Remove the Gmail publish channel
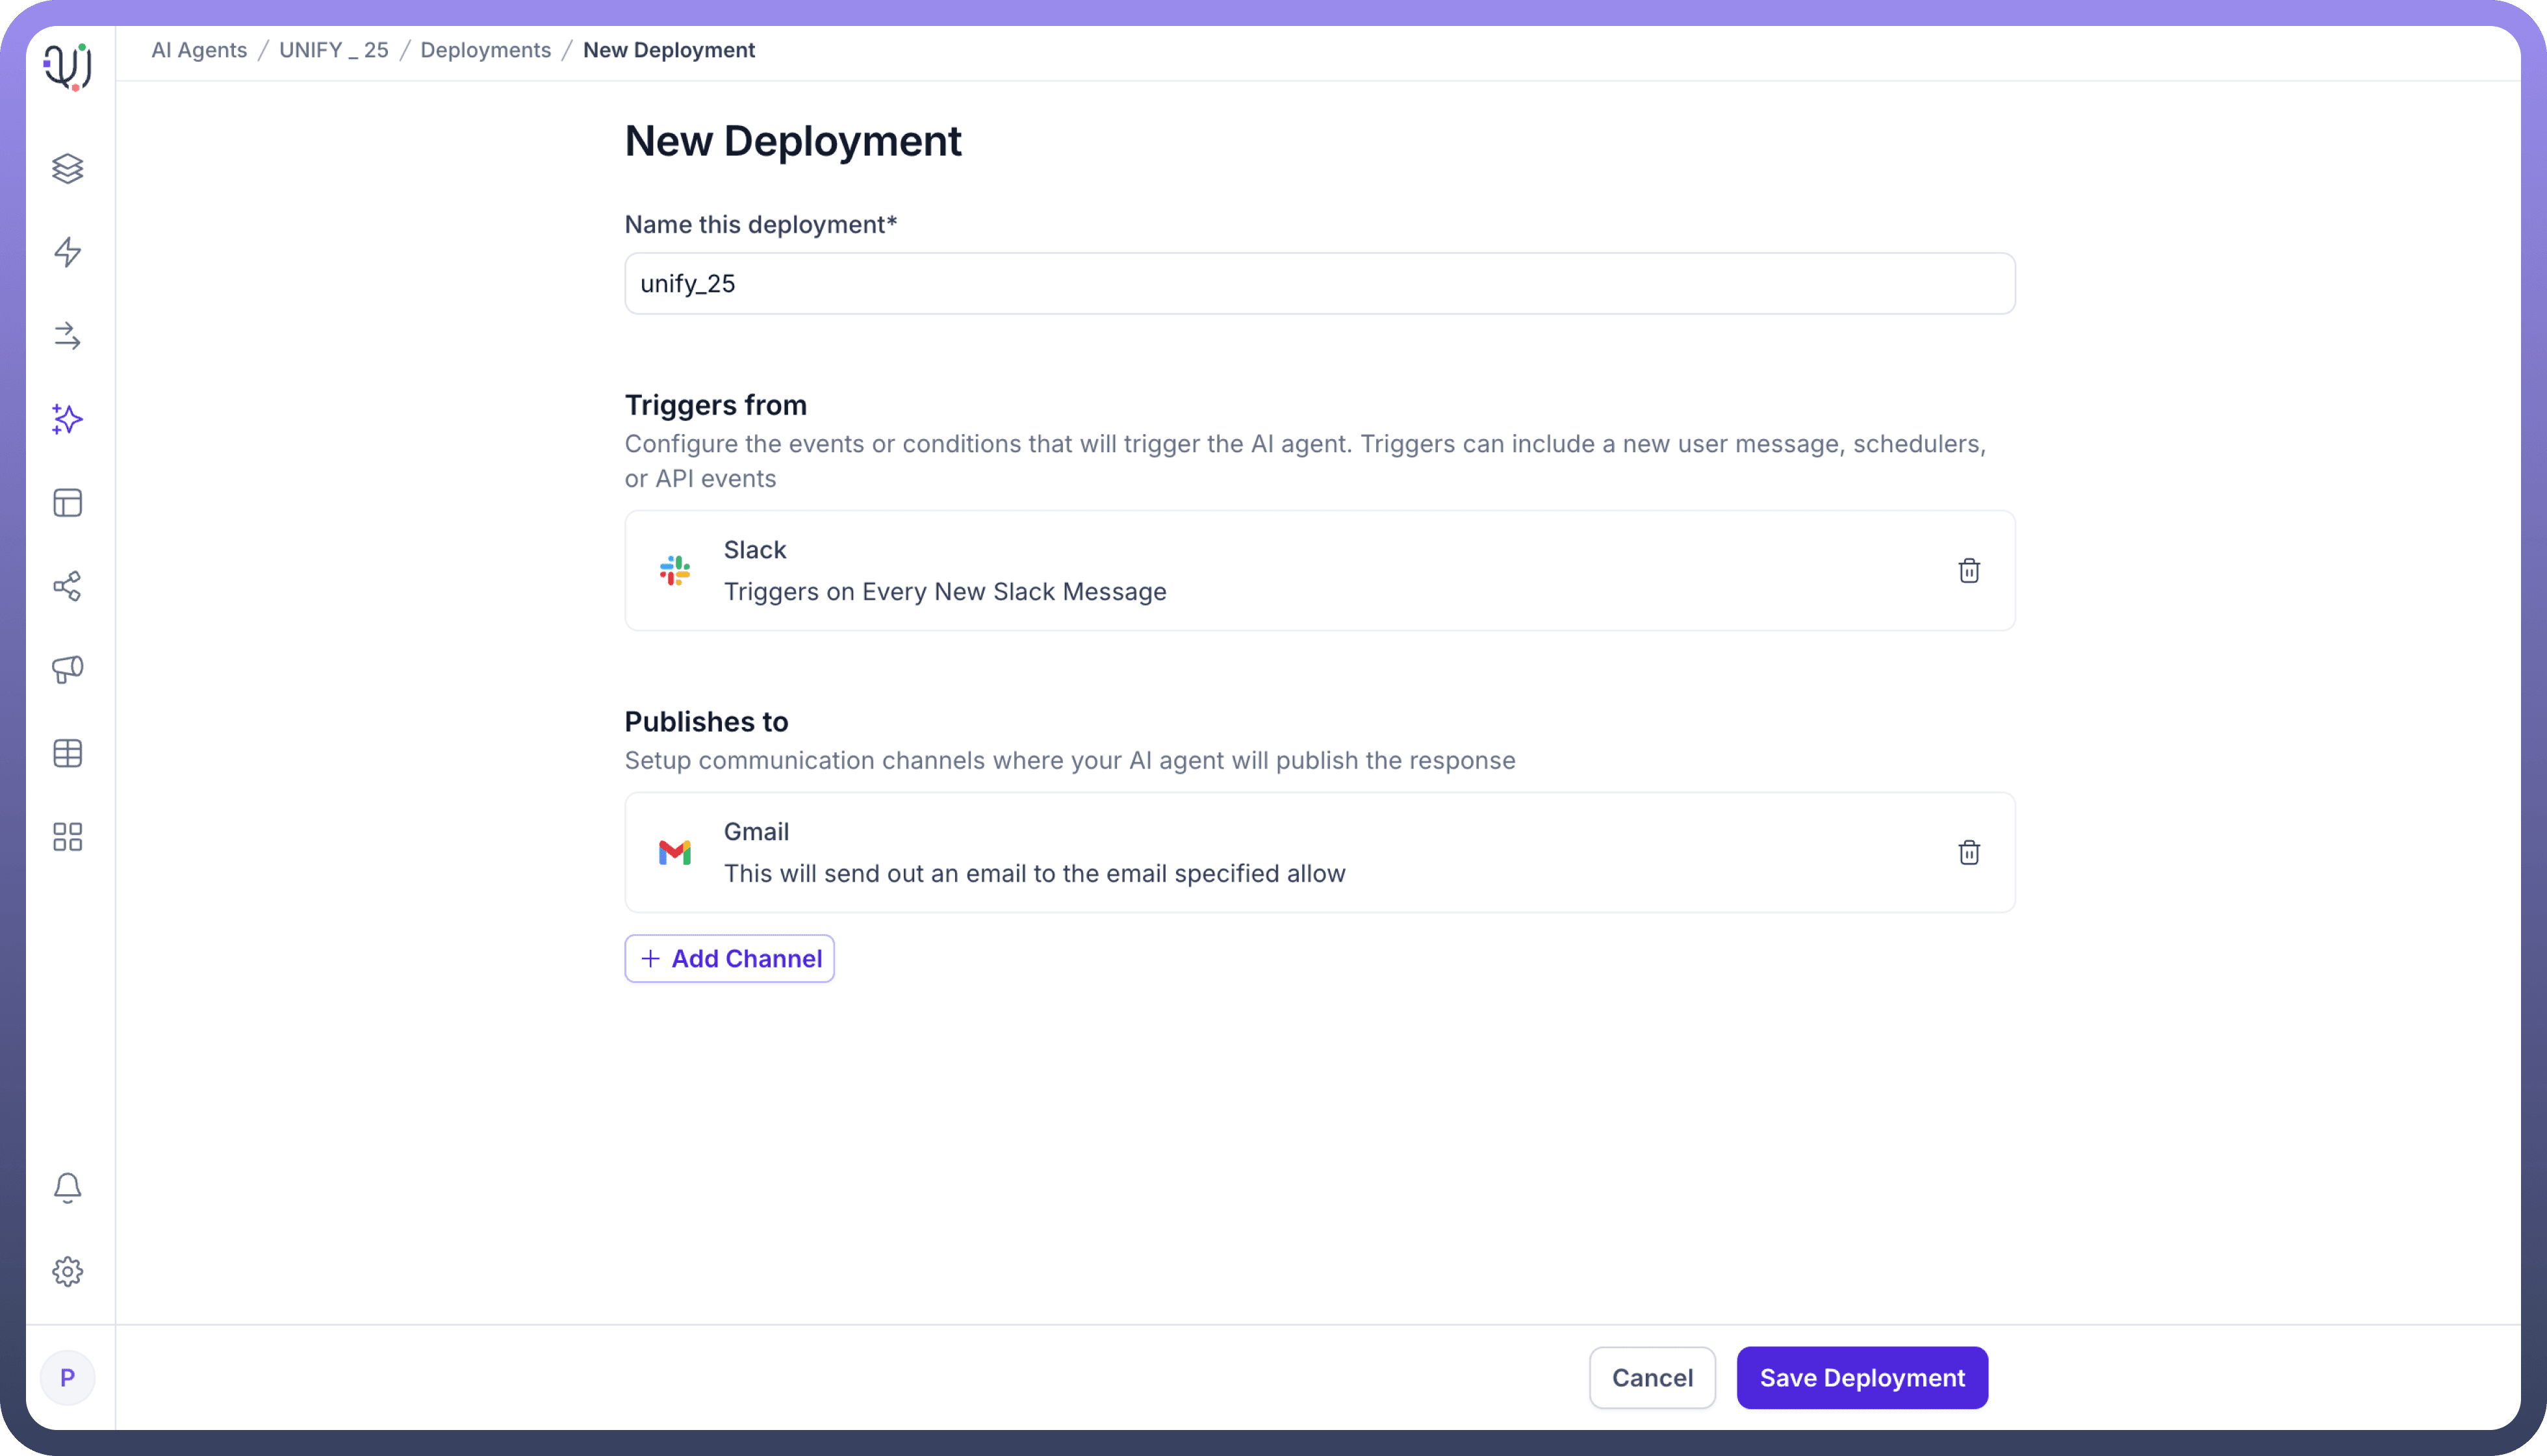Viewport: 2547px width, 1456px height. (1968, 853)
